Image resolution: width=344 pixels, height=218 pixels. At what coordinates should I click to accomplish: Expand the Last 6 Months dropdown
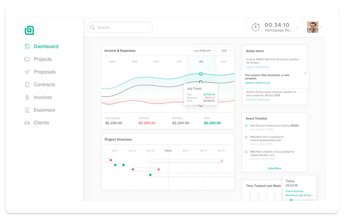tap(204, 51)
